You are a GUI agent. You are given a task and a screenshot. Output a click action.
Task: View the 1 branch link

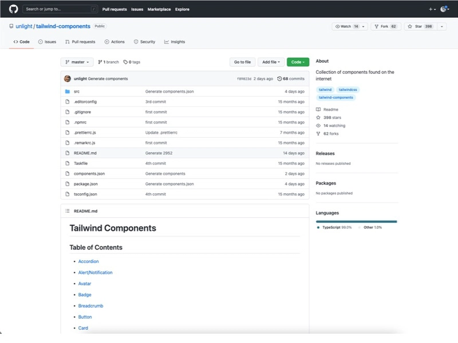coord(108,62)
